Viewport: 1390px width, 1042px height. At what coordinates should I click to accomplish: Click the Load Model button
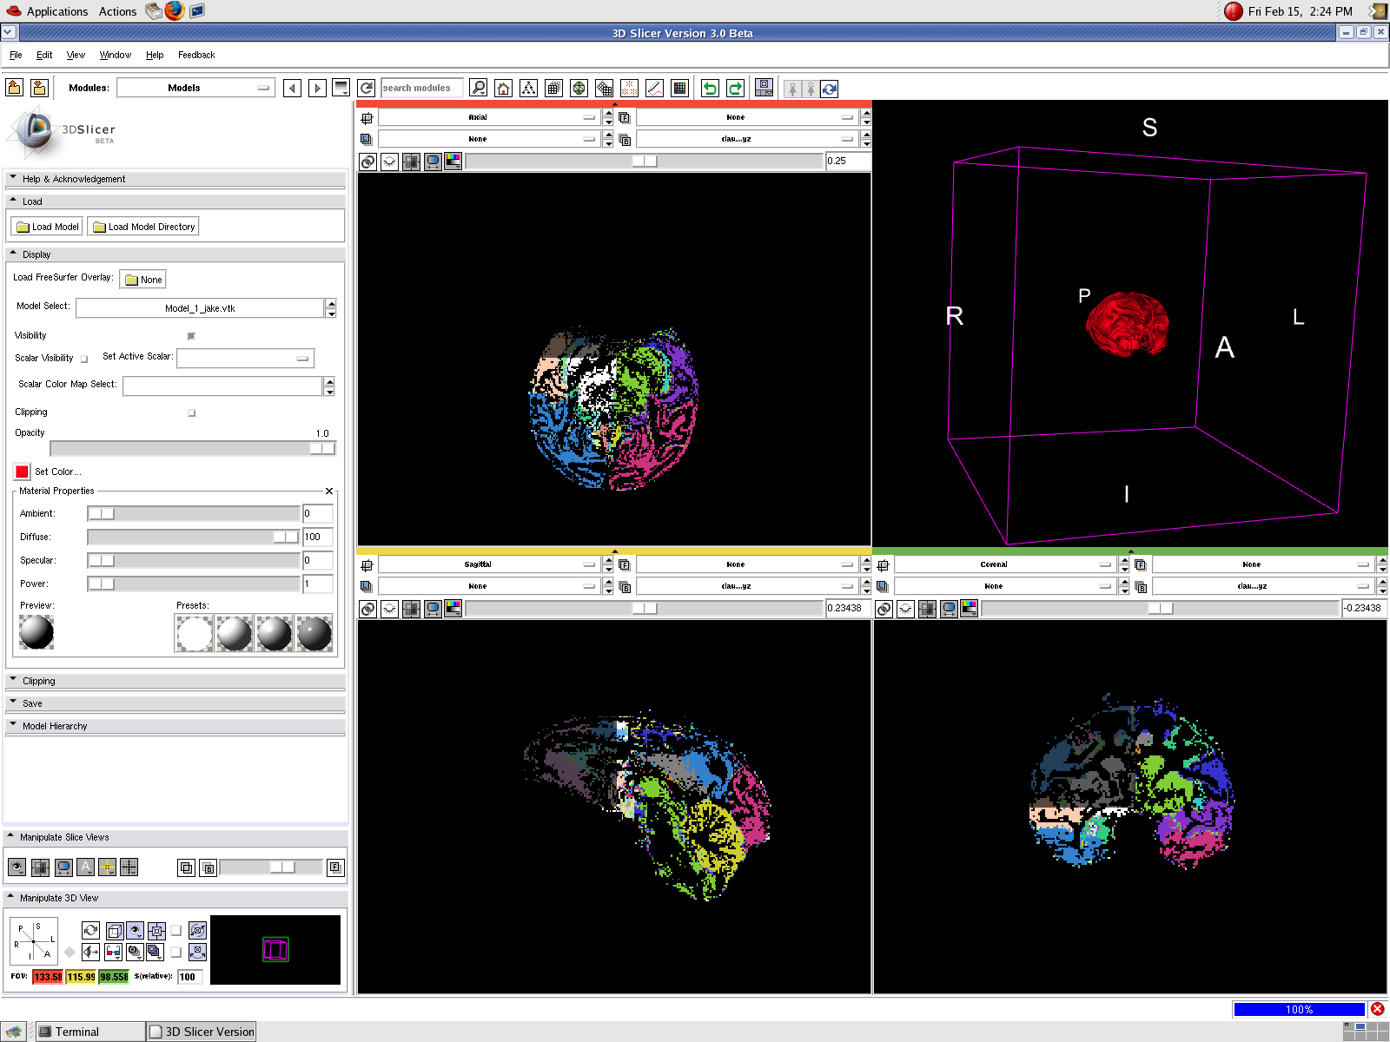pos(48,227)
